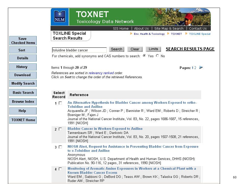The width and height of the screenshot is (245, 184).
Task: Return to TOXNET Home
Action: click(23, 120)
